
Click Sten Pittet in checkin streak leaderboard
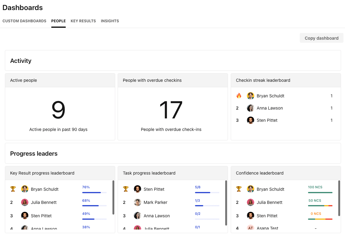click(268, 120)
